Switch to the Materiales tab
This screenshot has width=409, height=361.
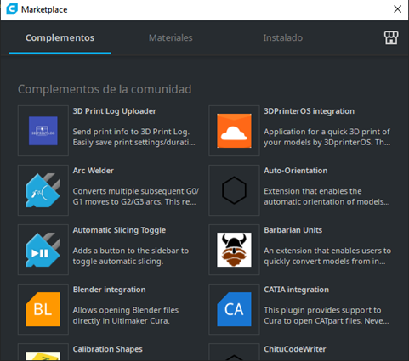[171, 37]
